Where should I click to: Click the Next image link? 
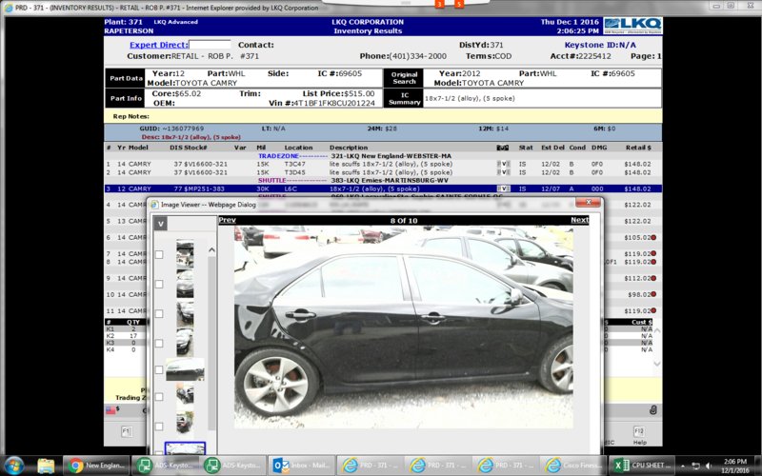point(580,220)
